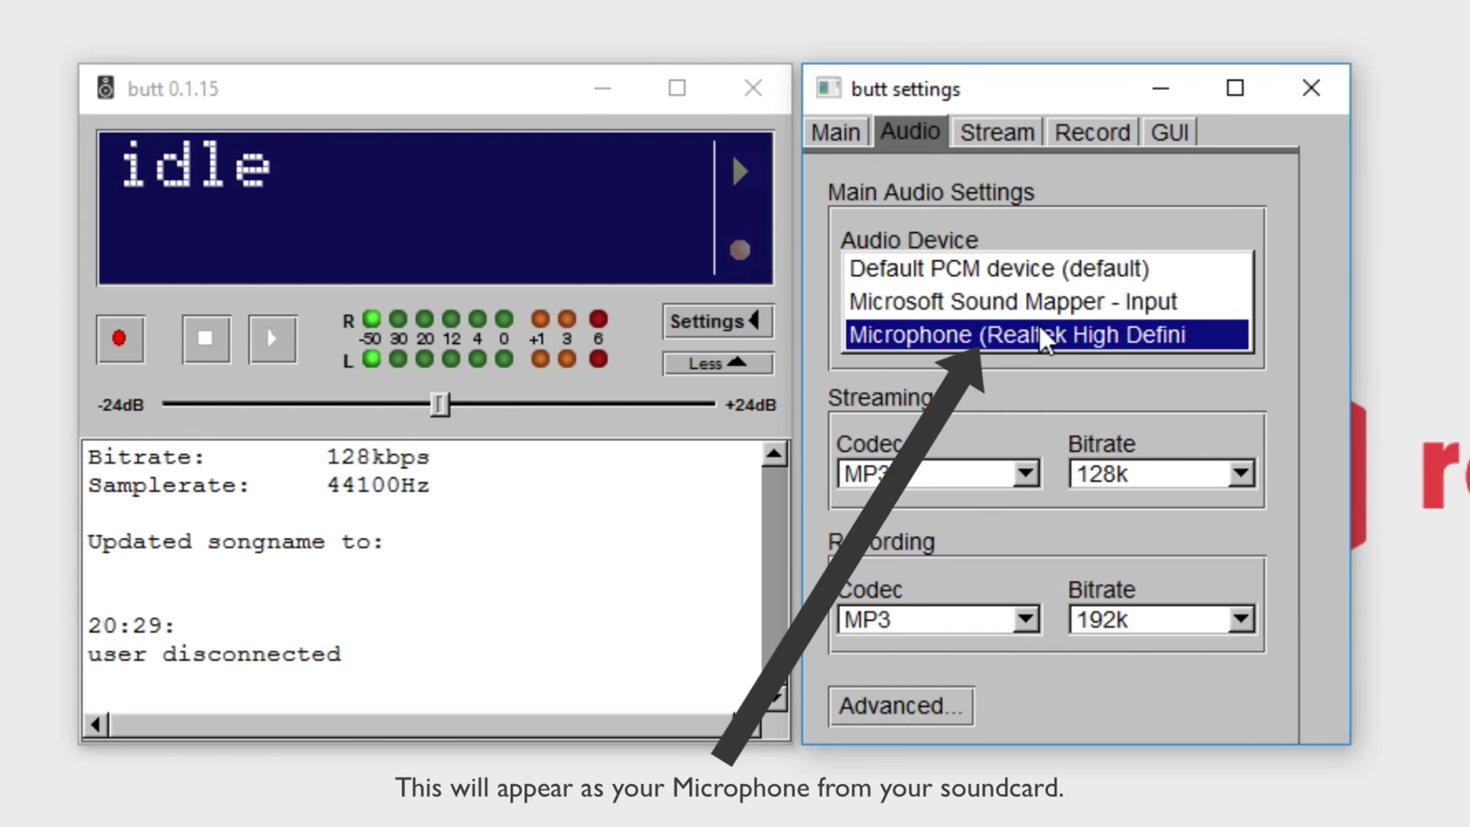1470x827 pixels.
Task: Click the Record button in butt
Action: pyautogui.click(x=120, y=338)
